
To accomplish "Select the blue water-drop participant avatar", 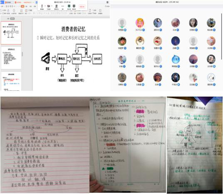I will point(176,60).
